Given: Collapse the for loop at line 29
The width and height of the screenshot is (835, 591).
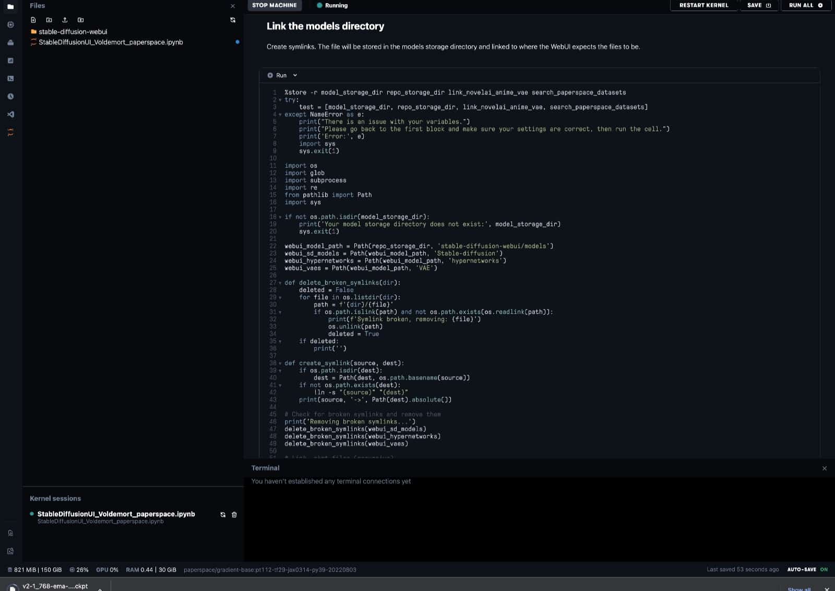Looking at the screenshot, I should (x=280, y=297).
